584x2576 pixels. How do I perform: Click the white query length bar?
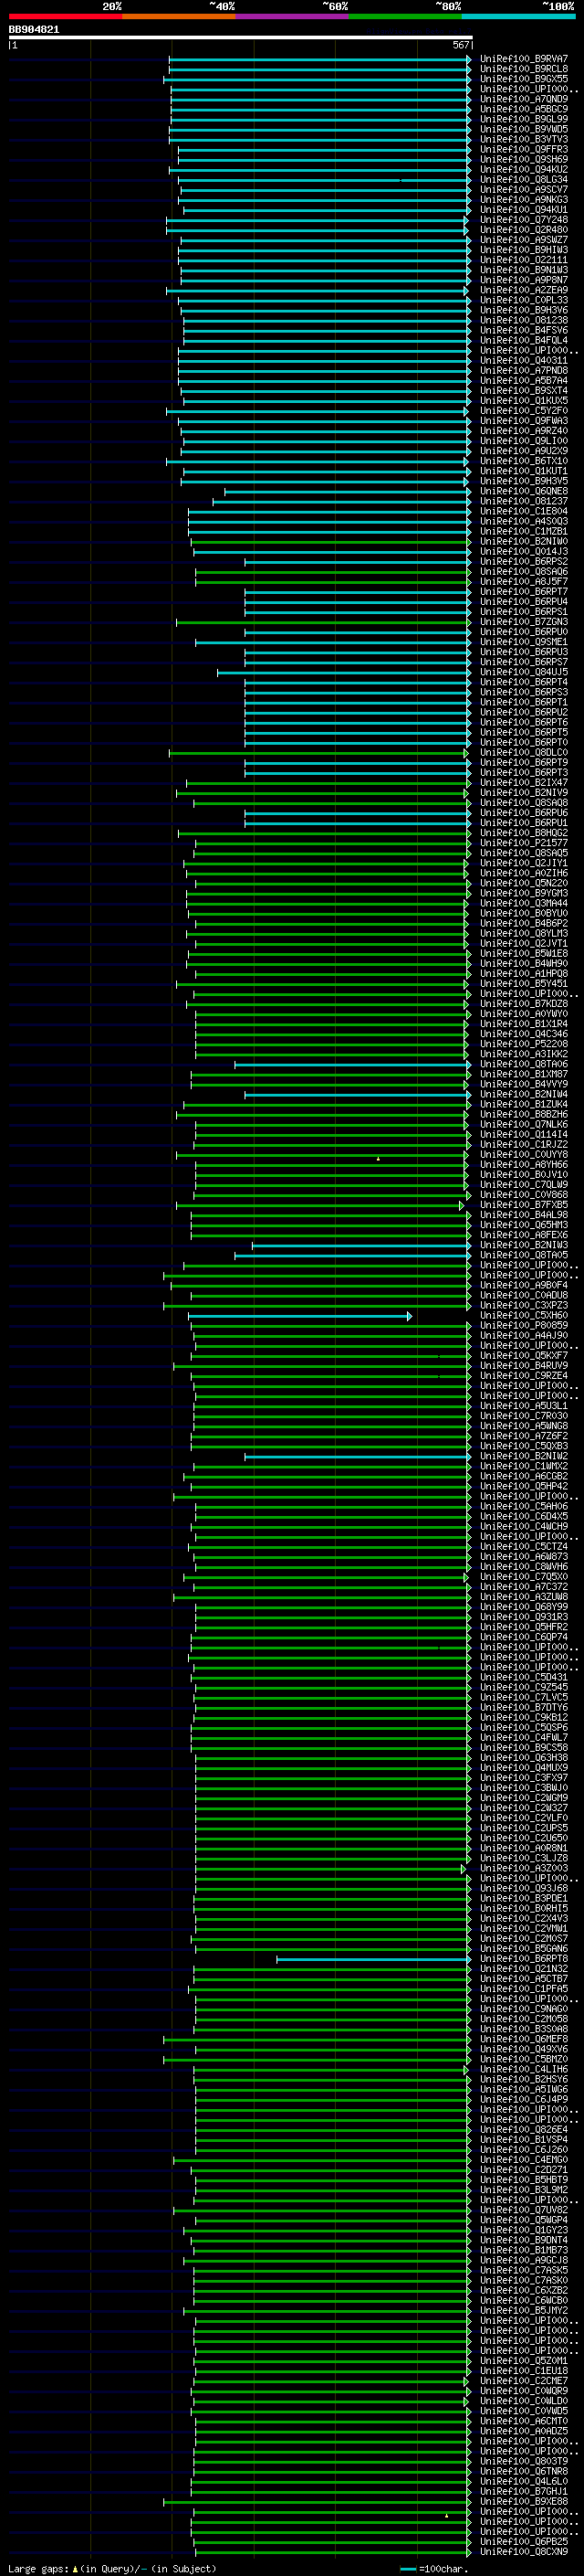tap(241, 38)
